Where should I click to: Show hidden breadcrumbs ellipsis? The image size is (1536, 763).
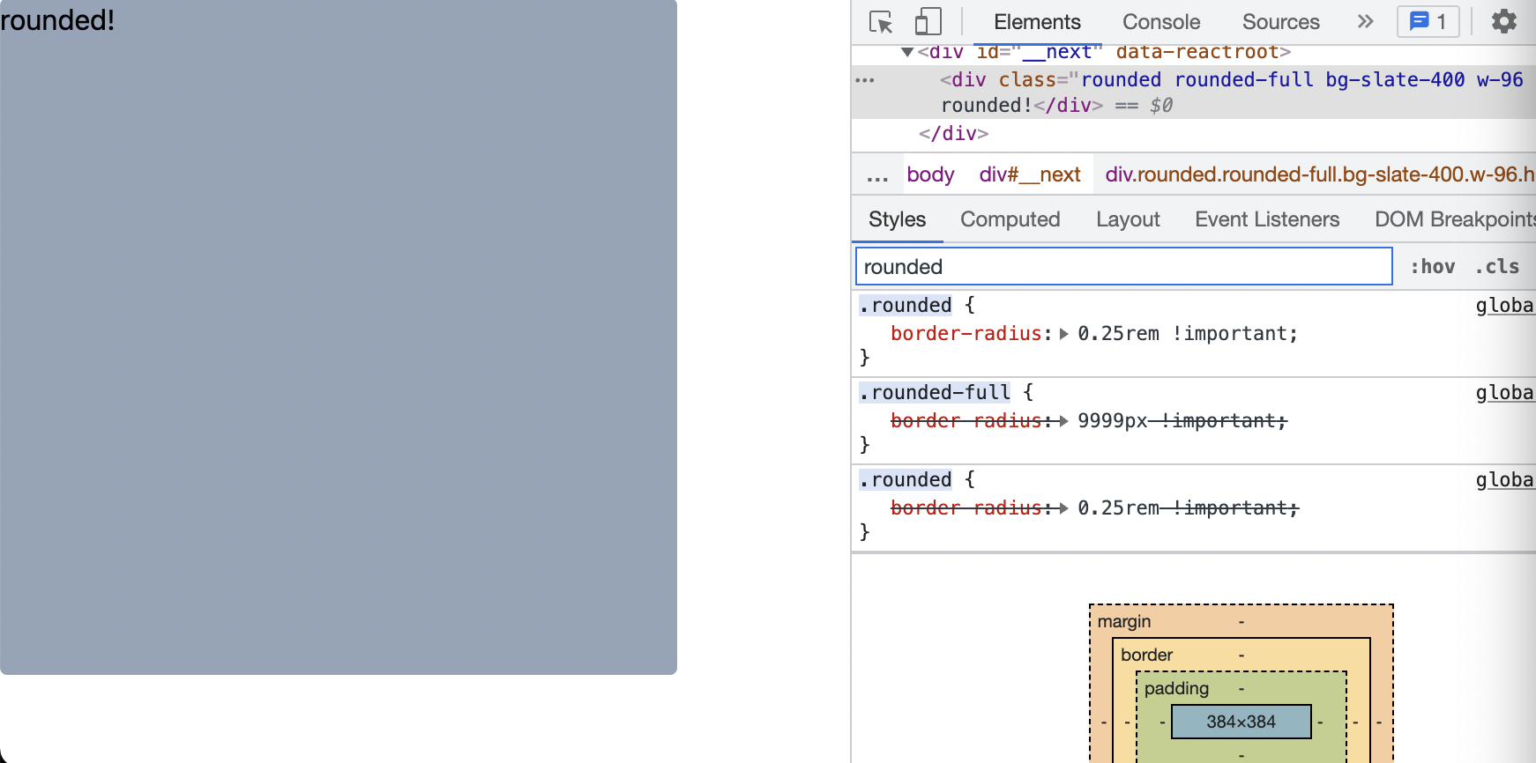(x=877, y=175)
